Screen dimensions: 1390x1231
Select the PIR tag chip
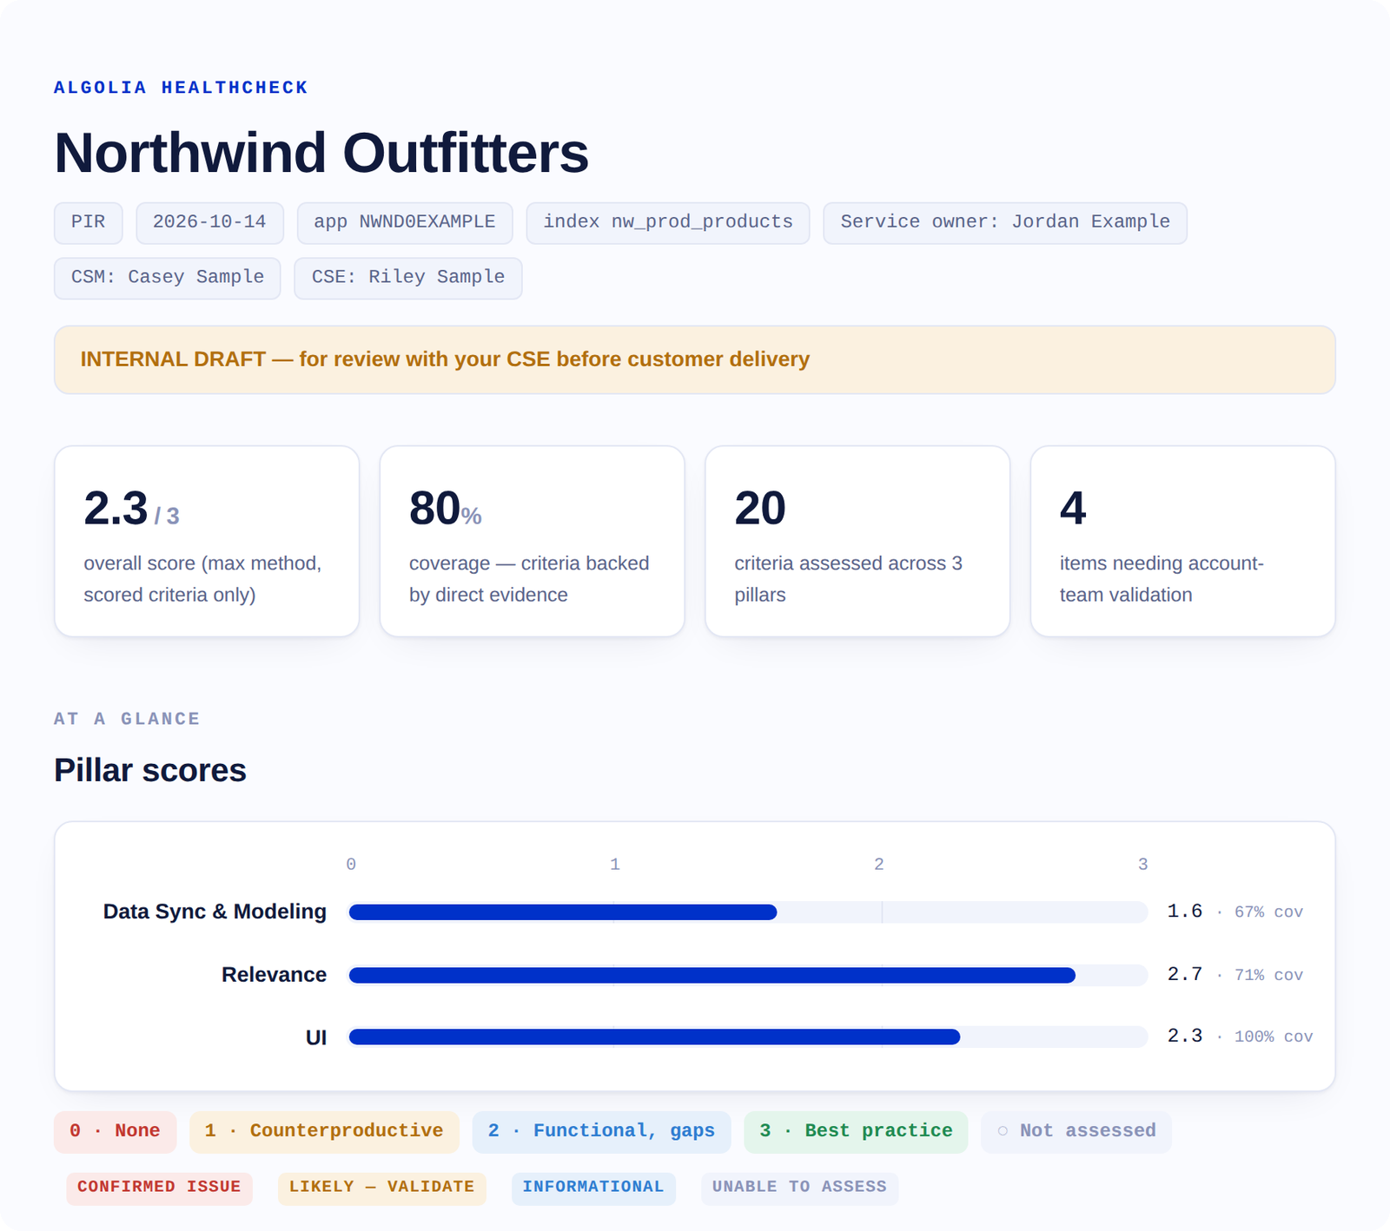point(89,223)
